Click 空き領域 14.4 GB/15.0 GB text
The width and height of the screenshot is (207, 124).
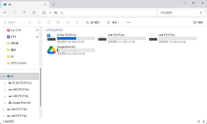point(71,54)
